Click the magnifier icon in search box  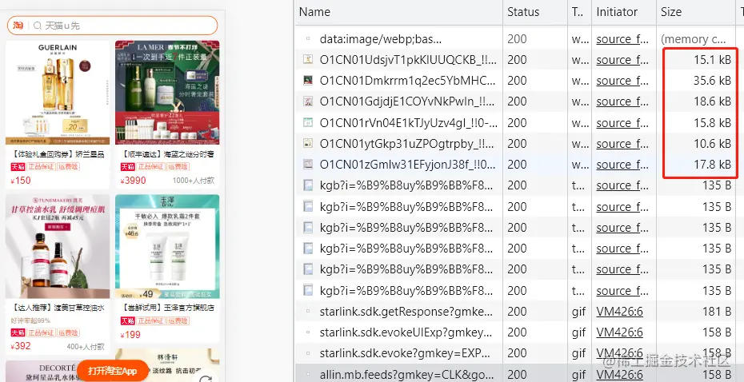[x=38, y=26]
